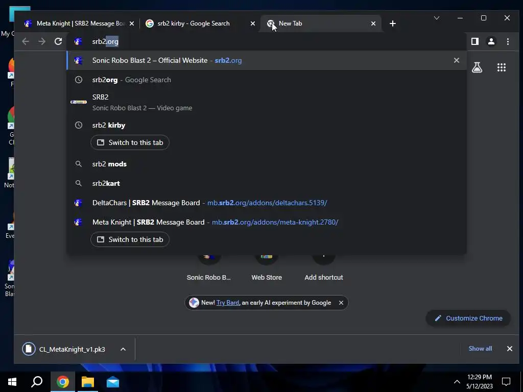The width and height of the screenshot is (523, 392).
Task: Open the Chrome profile avatar
Action: pyautogui.click(x=491, y=41)
